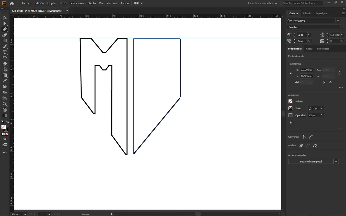
Task: Select the Type tool
Action: point(5,52)
